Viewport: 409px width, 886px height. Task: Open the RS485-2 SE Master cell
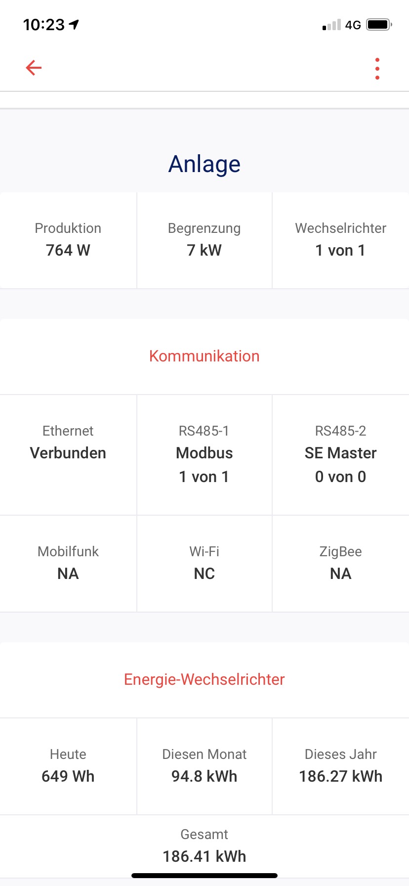(341, 454)
